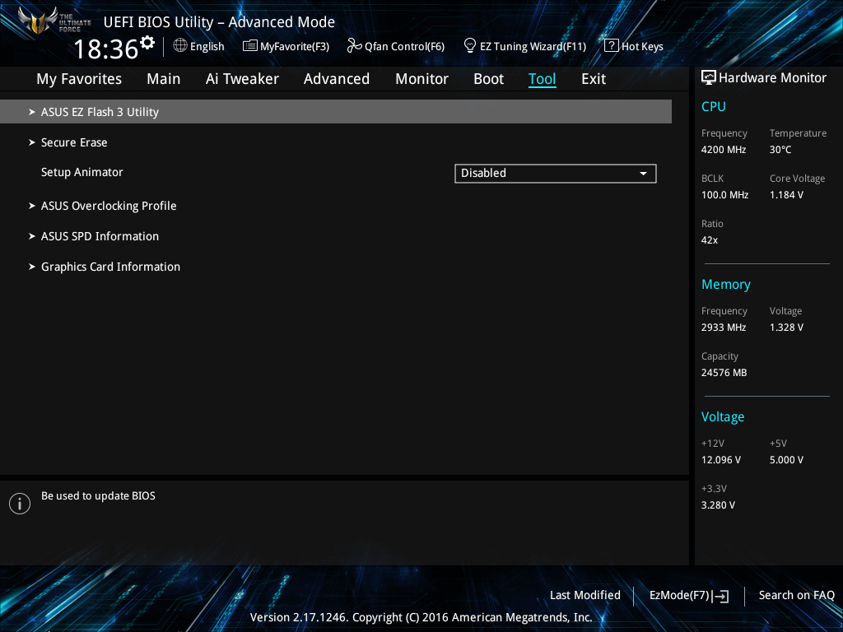Open ASUS EZ Flash 3 Utility entry

click(x=336, y=112)
